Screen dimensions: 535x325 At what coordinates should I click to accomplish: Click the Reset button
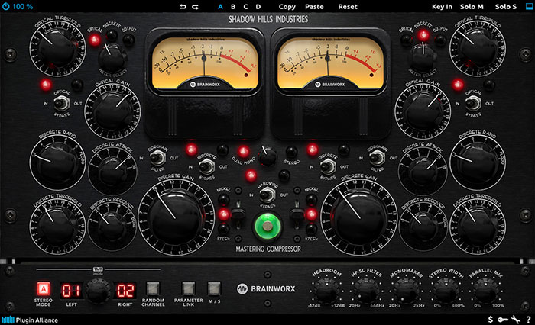coord(348,6)
